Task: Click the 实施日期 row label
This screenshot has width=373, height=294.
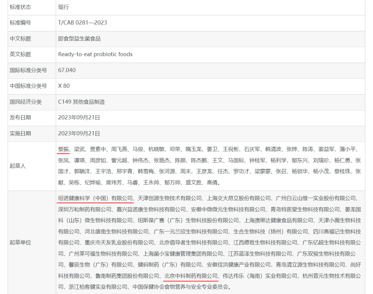Action: tap(20, 134)
